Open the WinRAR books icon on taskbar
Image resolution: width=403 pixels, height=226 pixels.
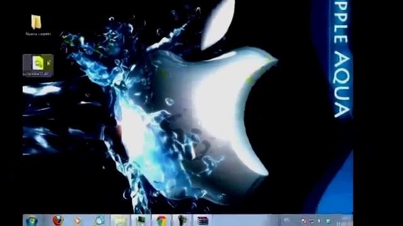click(x=202, y=220)
